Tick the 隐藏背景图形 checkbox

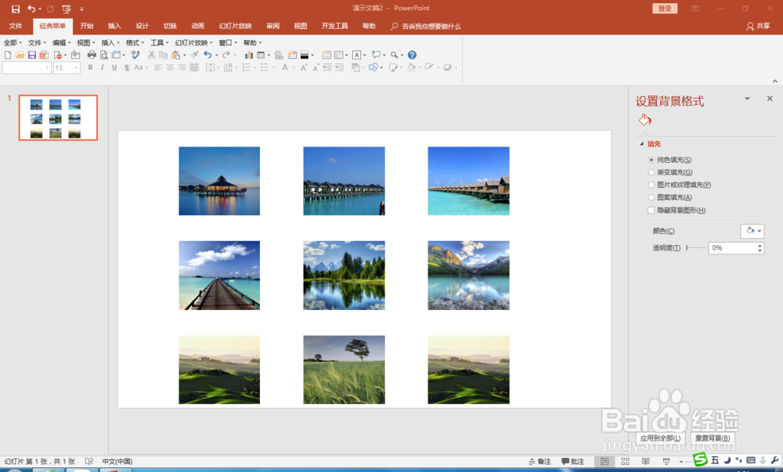[x=651, y=210]
